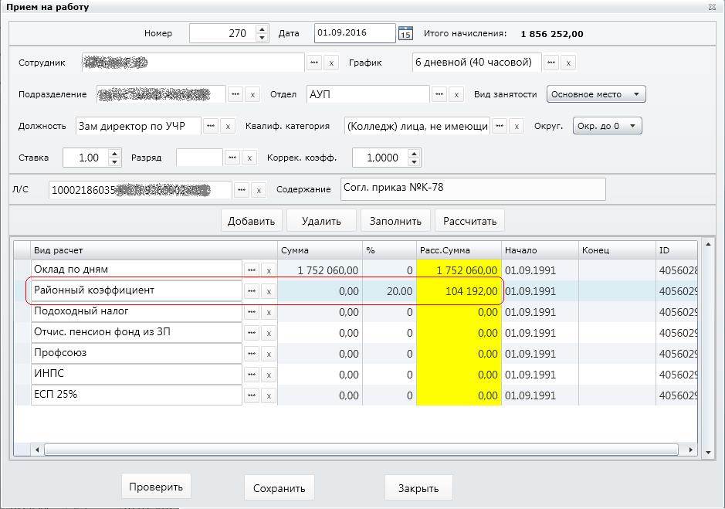Increase the Номер value with up arrow
This screenshot has height=509, width=725.
pos(263,29)
